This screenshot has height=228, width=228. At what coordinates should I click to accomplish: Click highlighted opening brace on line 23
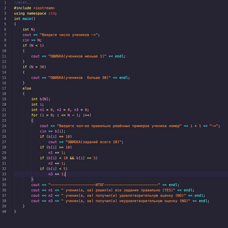(x=32, y=121)
